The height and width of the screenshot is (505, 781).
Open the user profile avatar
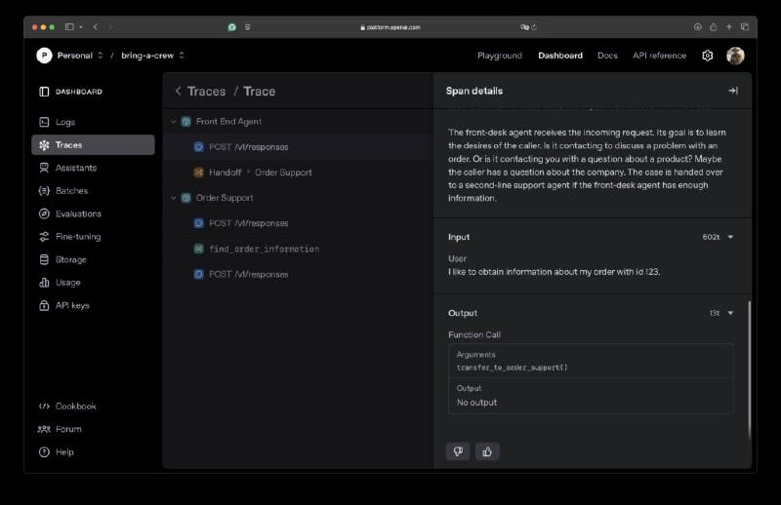[735, 56]
